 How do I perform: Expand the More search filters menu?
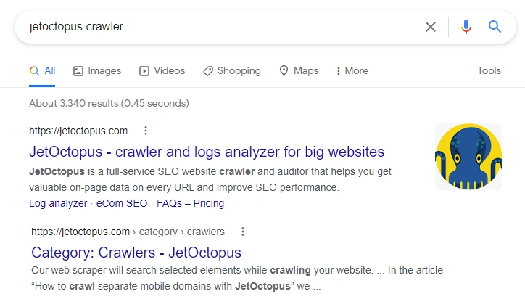pos(352,70)
